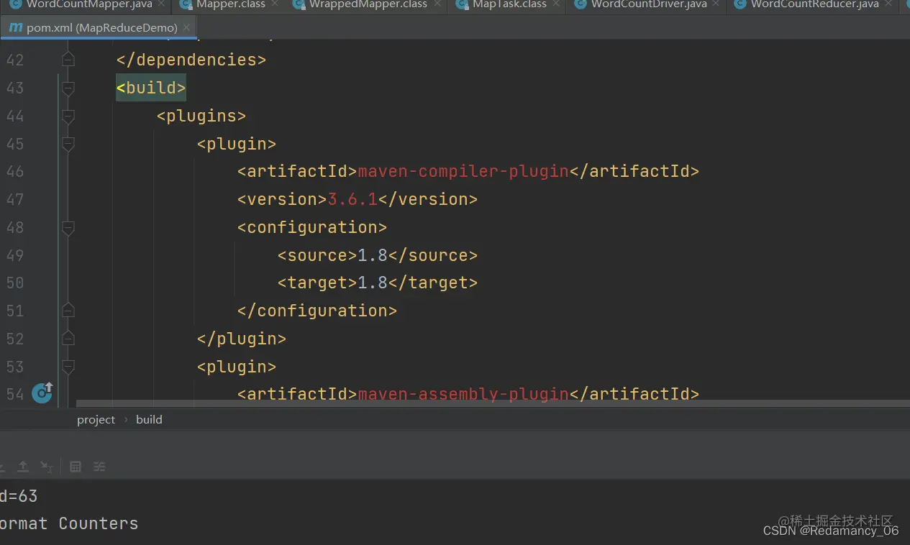Click the blue gutter marker on line 54
Screen dimensions: 910x545
[x=42, y=393]
